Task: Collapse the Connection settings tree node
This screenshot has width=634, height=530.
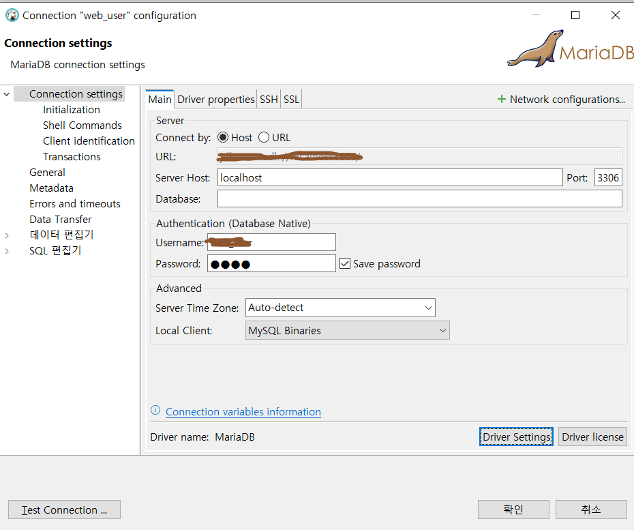Action: point(6,94)
